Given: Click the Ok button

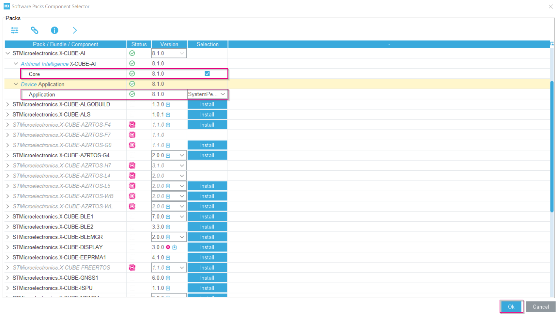Looking at the screenshot, I should click(511, 306).
